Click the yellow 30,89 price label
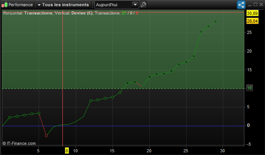The width and height of the screenshot is (265, 155). (x=253, y=13)
